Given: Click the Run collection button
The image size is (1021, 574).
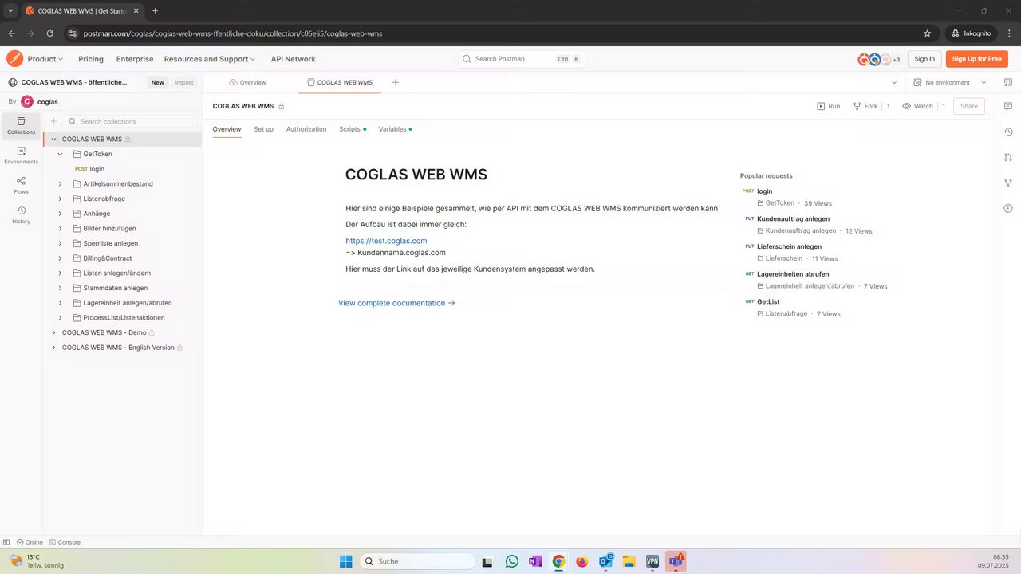Looking at the screenshot, I should point(828,106).
